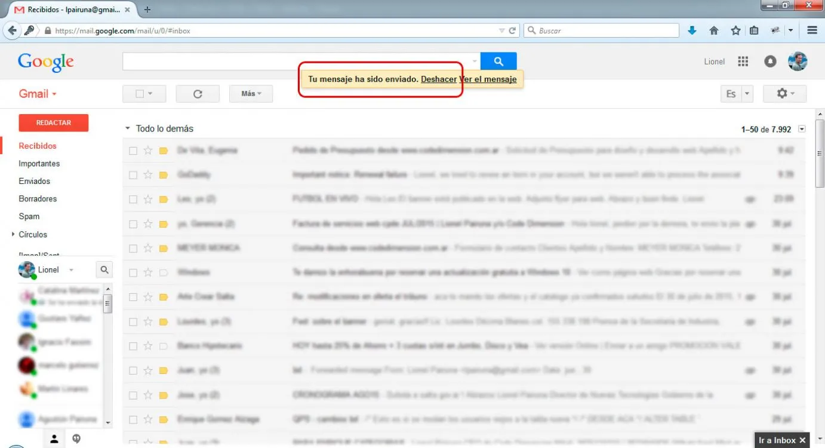Open the select-all dropdown arrow
The image size is (825, 448).
[x=150, y=94]
